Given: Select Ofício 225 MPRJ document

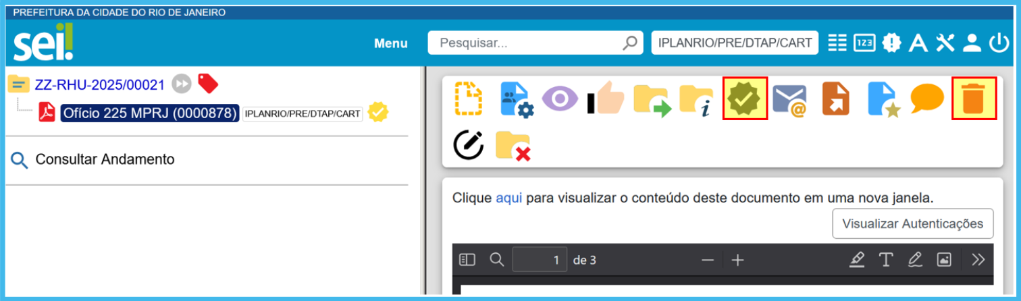Looking at the screenshot, I should click(x=149, y=113).
